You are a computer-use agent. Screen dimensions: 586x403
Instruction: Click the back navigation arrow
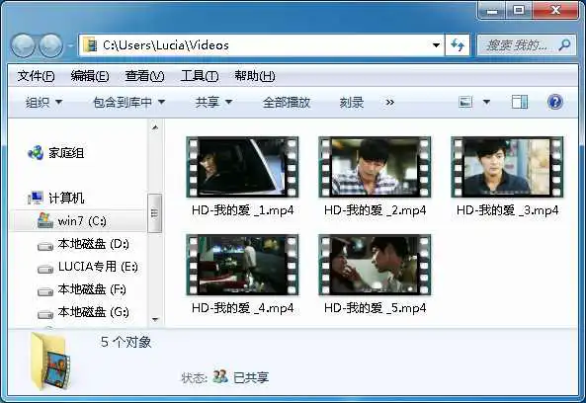point(23,45)
